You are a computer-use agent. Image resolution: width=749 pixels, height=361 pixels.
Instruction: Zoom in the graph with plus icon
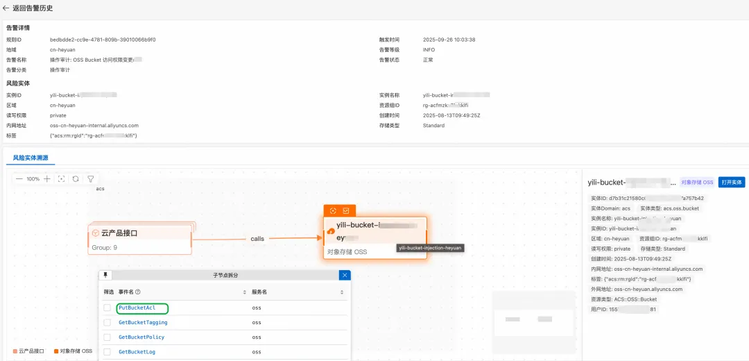click(47, 179)
